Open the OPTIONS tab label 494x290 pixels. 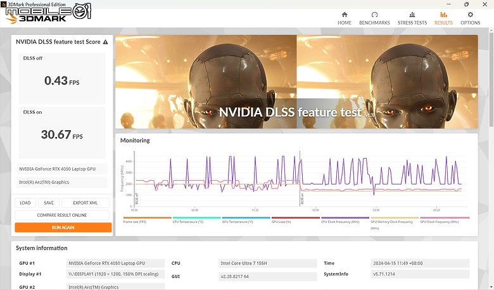[471, 23]
